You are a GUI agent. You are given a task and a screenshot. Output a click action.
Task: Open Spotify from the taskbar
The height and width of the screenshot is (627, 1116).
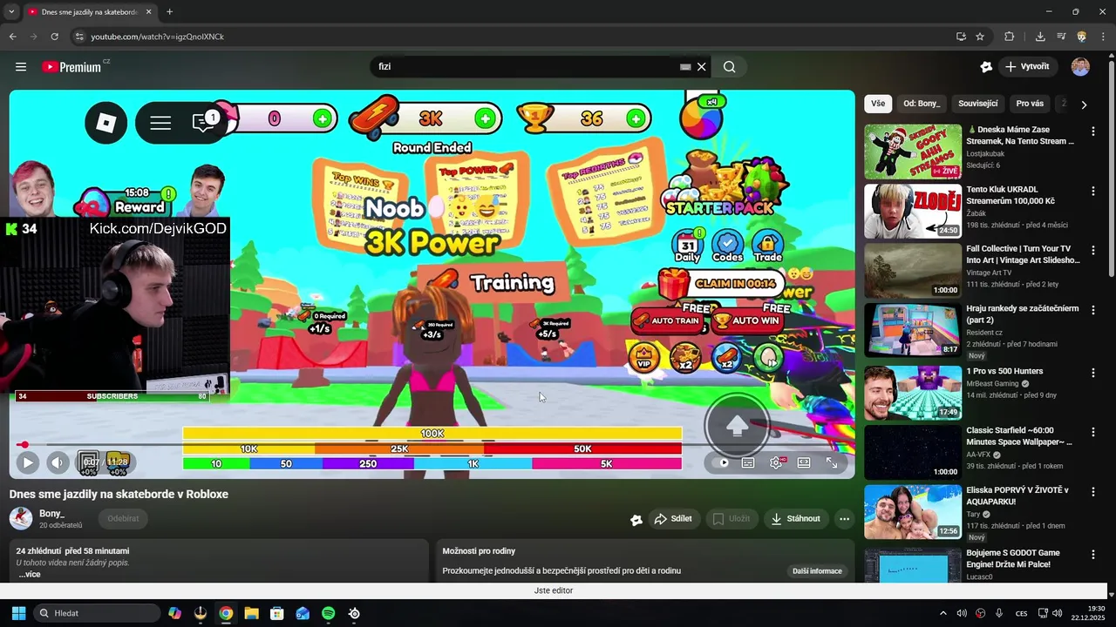pyautogui.click(x=328, y=613)
